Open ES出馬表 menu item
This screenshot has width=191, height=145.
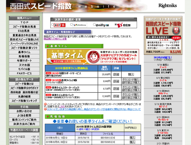click(24, 31)
